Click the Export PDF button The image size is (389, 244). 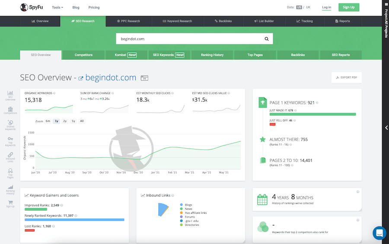(346, 77)
